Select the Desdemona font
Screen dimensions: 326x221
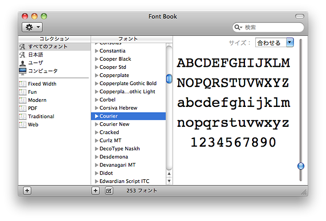(x=128, y=157)
